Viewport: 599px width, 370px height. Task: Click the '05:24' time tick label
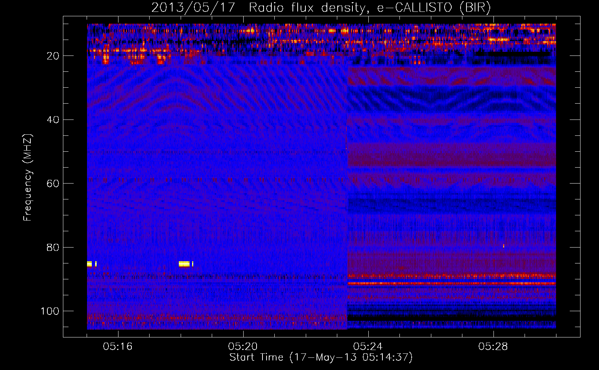click(368, 347)
